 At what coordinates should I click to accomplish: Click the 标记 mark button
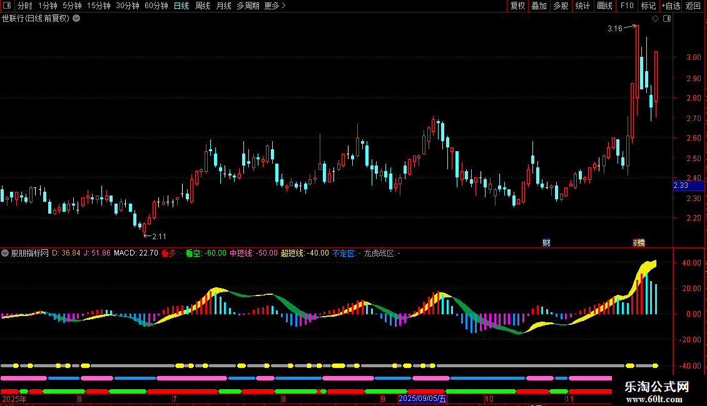pos(648,6)
